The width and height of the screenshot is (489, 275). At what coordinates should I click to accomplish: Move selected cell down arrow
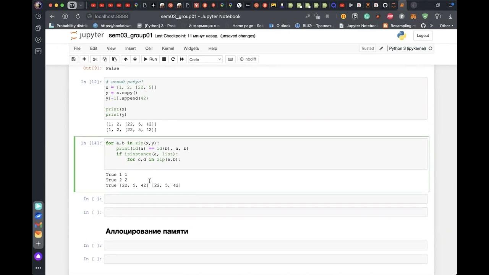135,59
